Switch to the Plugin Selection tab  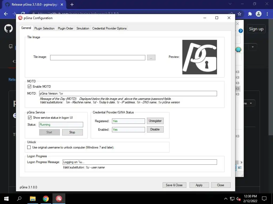coord(45,28)
